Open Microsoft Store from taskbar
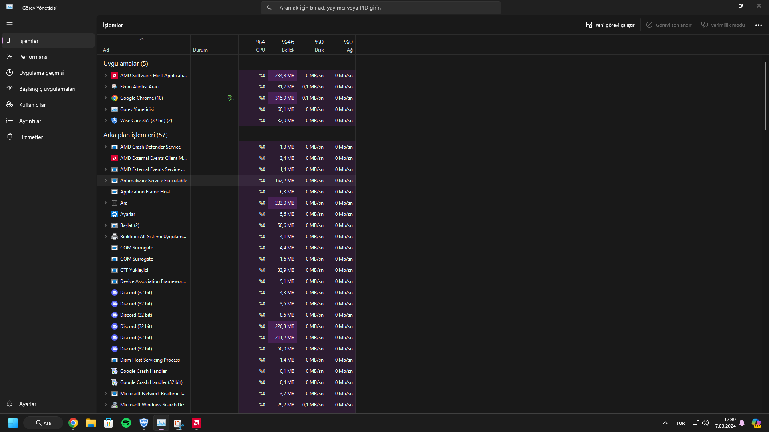769x432 pixels. pyautogui.click(x=109, y=423)
